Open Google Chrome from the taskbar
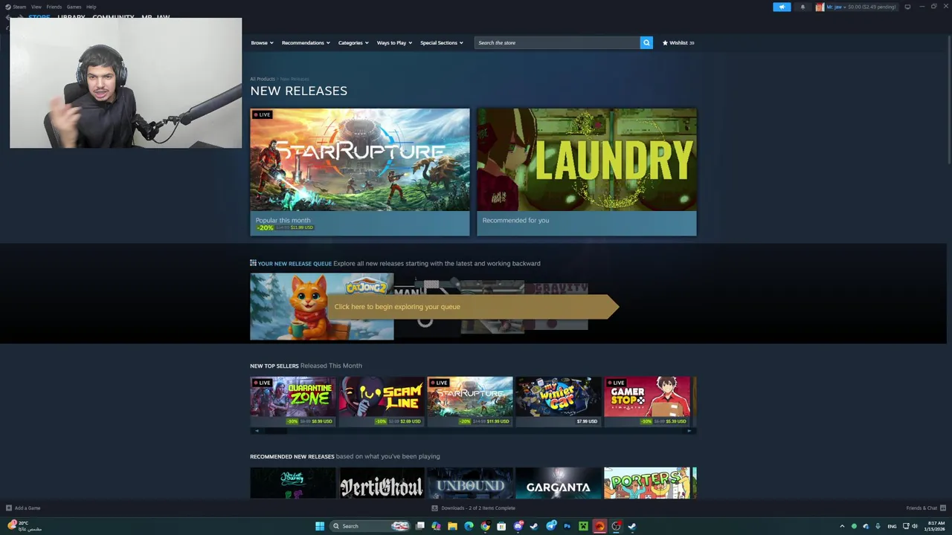The width and height of the screenshot is (952, 535). point(485,526)
